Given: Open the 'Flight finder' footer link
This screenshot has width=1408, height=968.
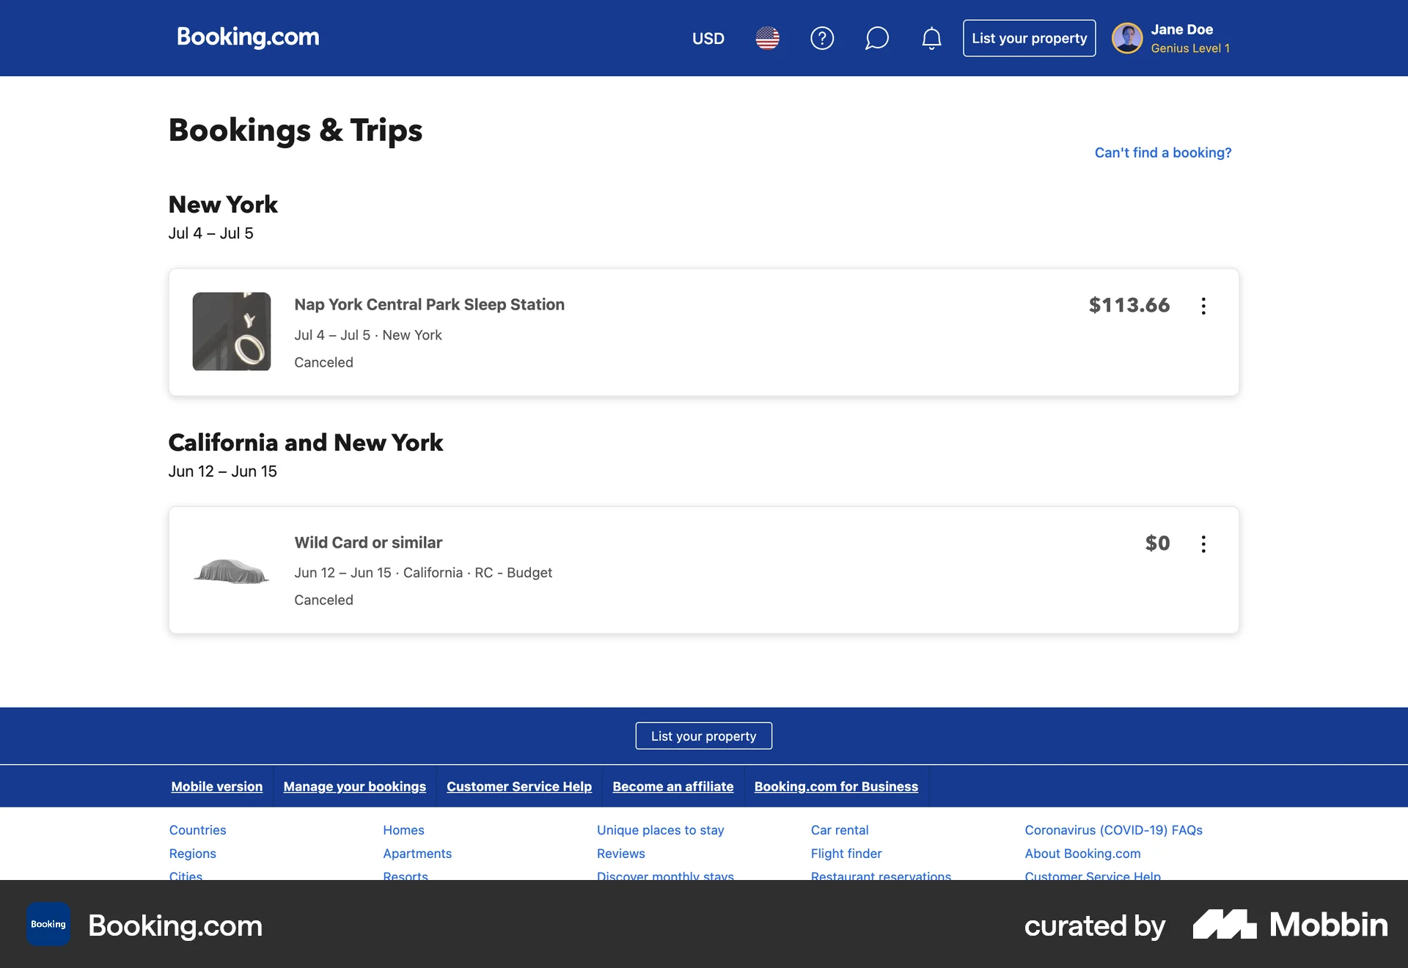Looking at the screenshot, I should coord(846,853).
